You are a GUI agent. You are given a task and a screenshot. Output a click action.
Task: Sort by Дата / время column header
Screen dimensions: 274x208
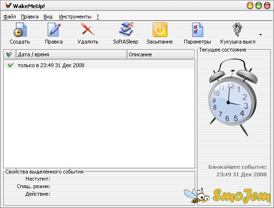[x=71, y=54]
